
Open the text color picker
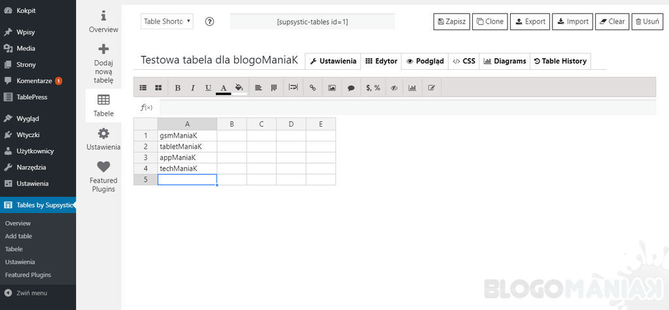(223, 88)
